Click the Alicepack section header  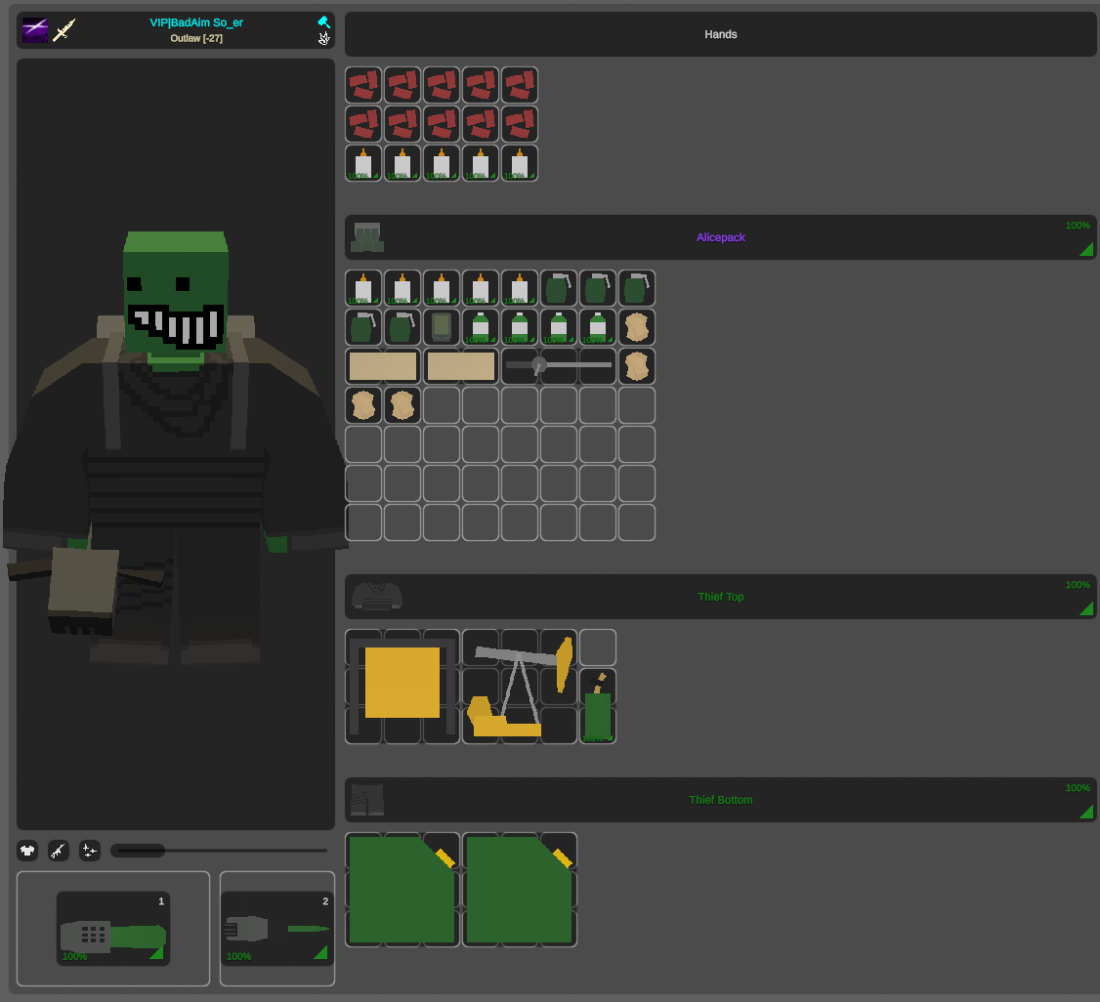click(x=721, y=237)
